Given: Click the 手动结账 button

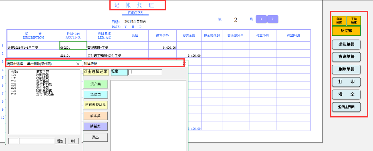Looking at the screenshot, I should point(354,21).
